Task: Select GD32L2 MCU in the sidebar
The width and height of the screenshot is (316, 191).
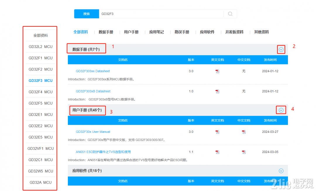Action: click(40, 47)
